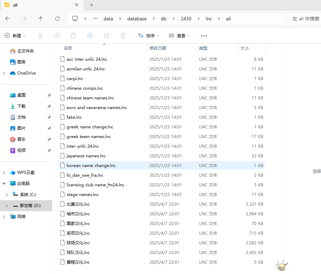
Task: Click the file icon of 'stage names.lnc'
Action: pyautogui.click(x=62, y=194)
